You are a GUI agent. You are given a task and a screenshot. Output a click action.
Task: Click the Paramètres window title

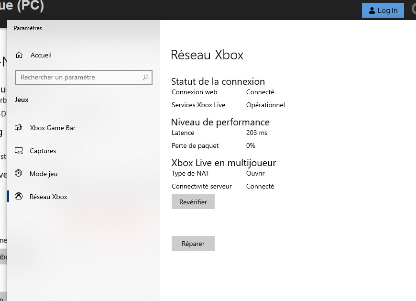click(28, 28)
